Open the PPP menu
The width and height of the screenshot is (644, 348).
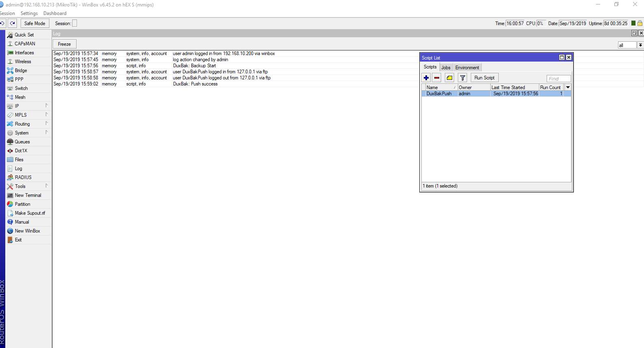tap(28, 79)
